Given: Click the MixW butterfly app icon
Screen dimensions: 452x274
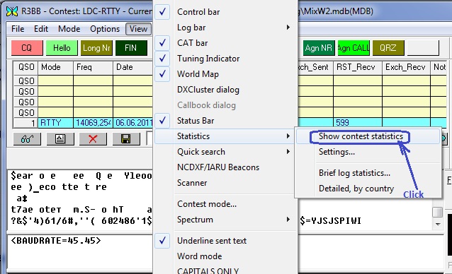Looking at the screenshot, I should coord(12,11).
